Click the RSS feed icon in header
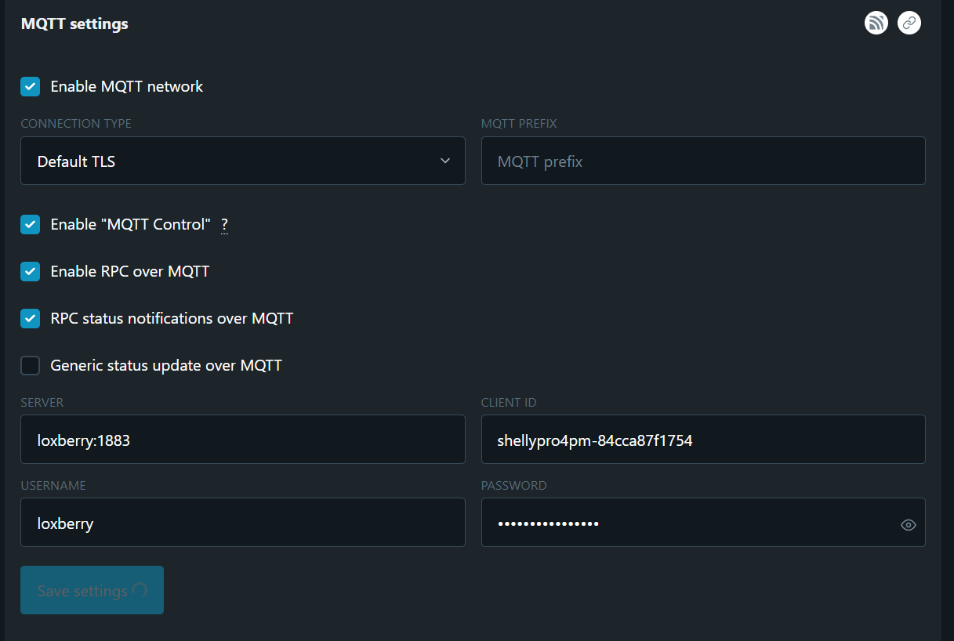This screenshot has width=954, height=641. 876,24
